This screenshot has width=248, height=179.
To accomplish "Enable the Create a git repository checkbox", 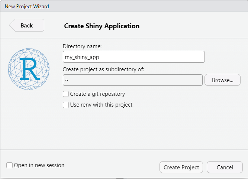I will [x=66, y=94].
